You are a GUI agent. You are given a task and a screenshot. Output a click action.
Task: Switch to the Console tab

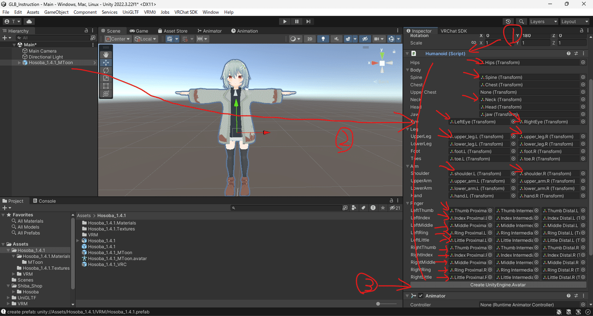pos(44,201)
